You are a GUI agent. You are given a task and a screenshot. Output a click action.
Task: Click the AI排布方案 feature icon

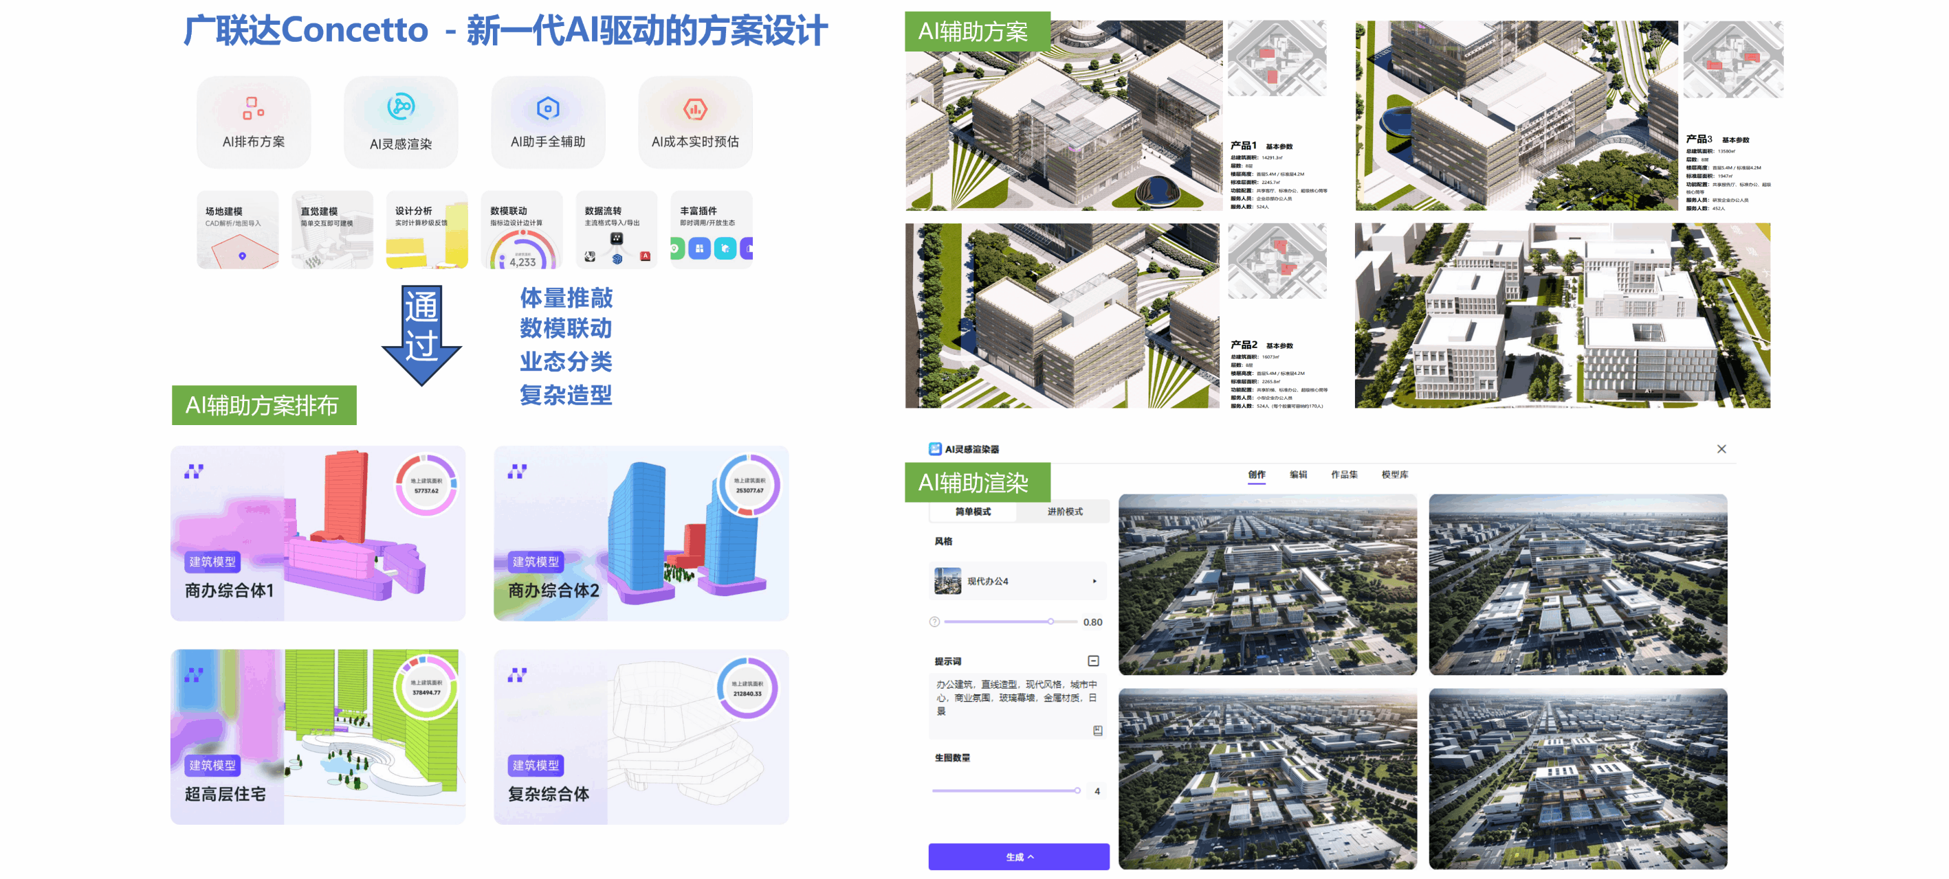(253, 108)
